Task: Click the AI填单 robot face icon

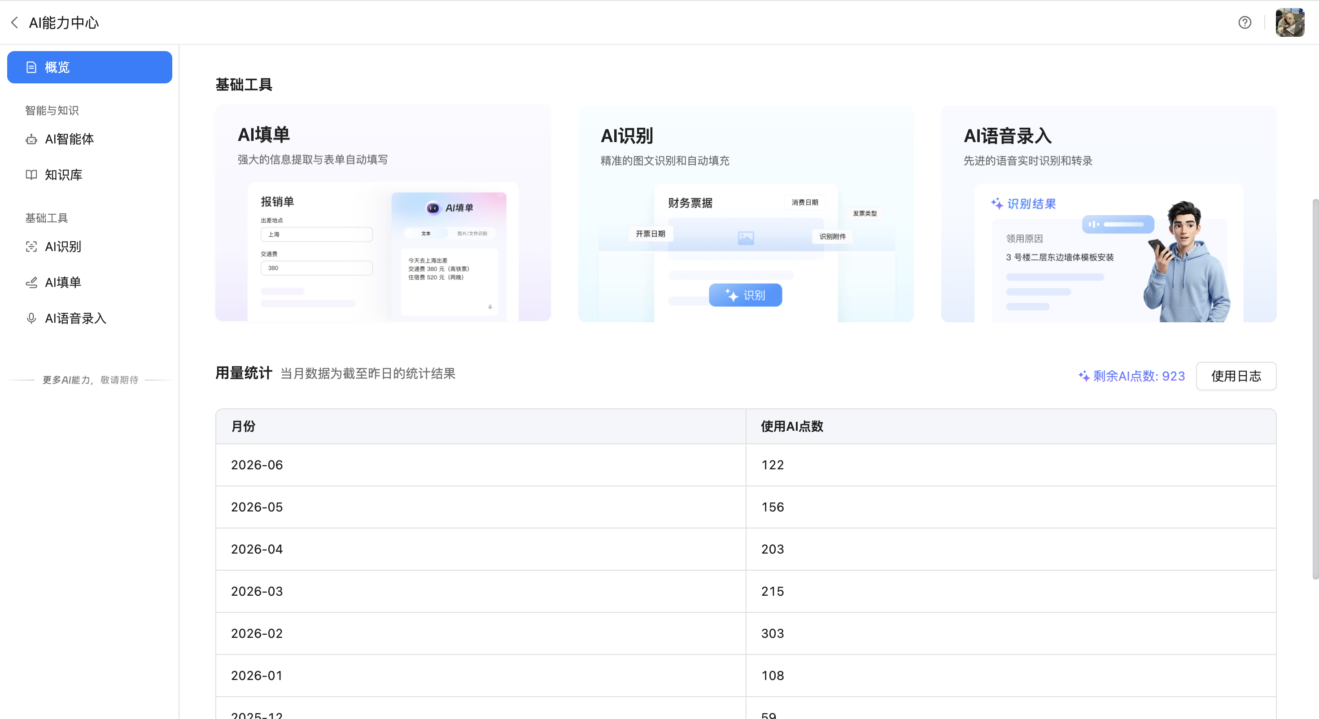Action: 432,208
